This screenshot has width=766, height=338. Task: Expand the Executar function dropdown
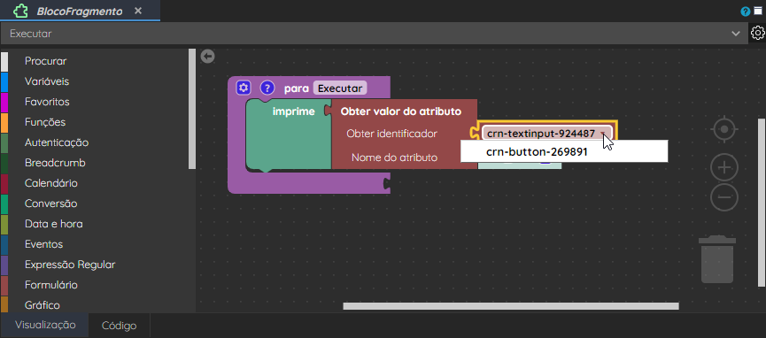[375, 34]
